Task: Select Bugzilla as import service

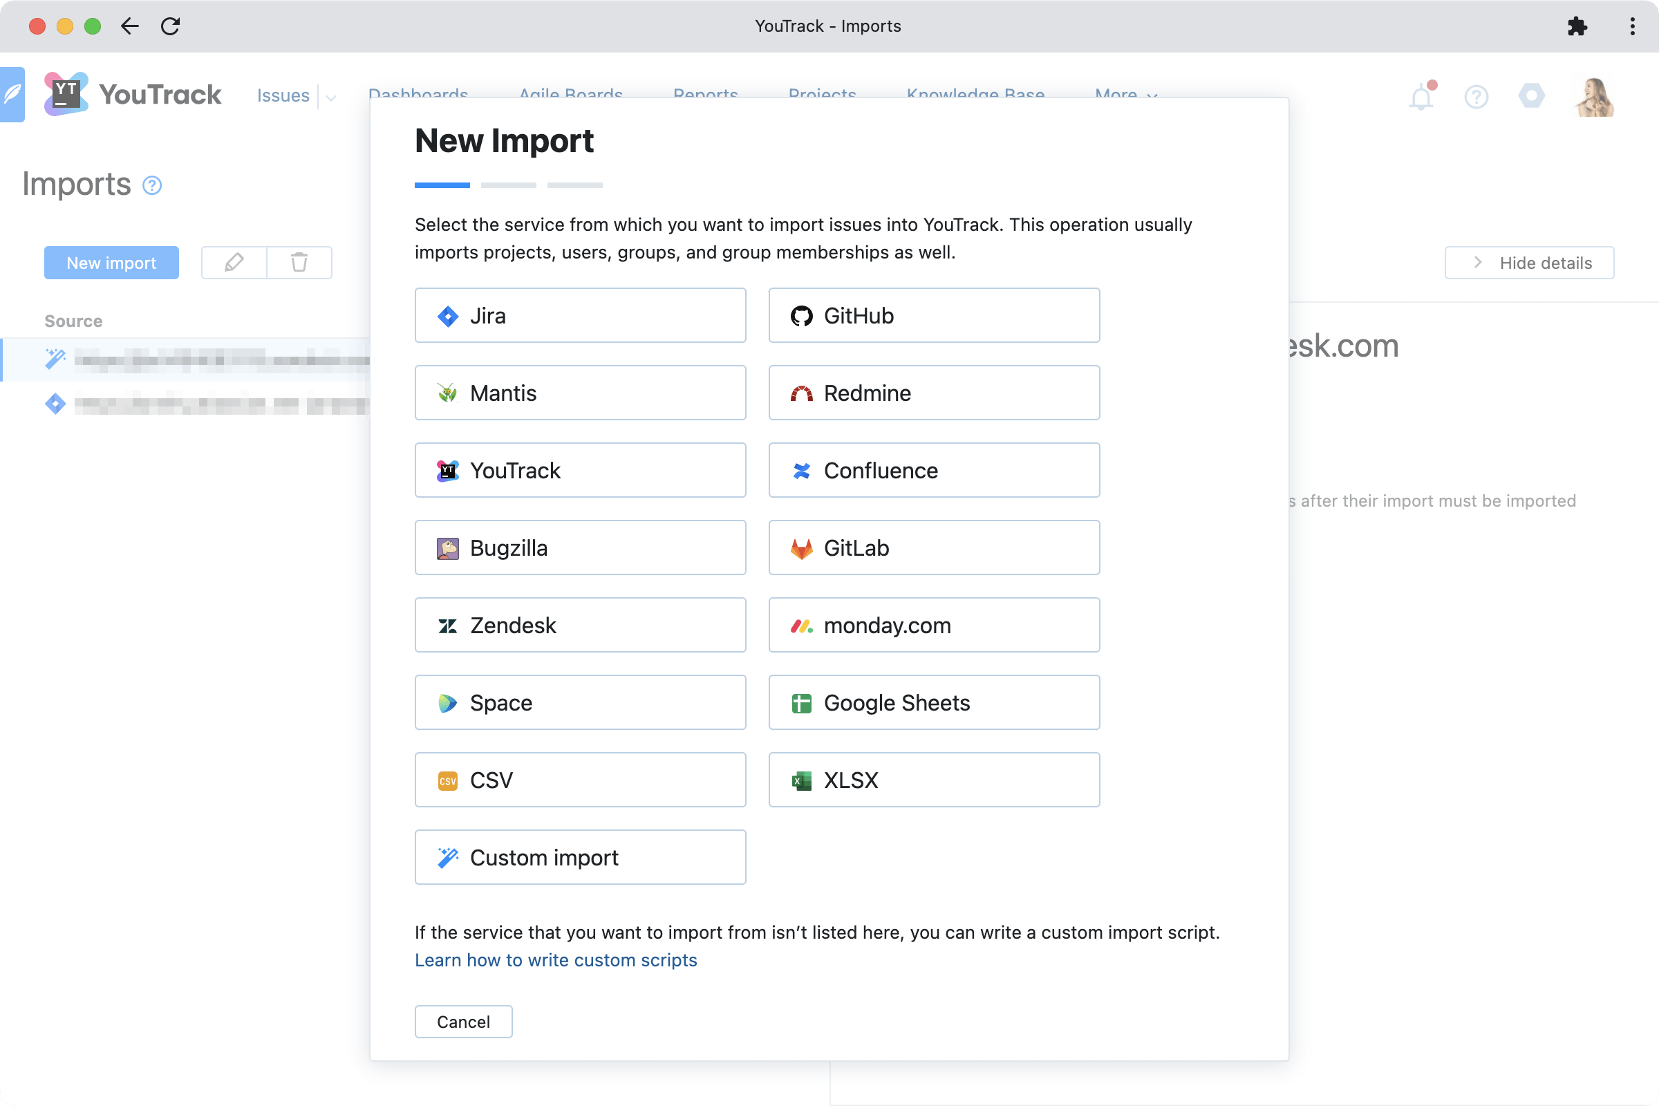Action: [580, 547]
